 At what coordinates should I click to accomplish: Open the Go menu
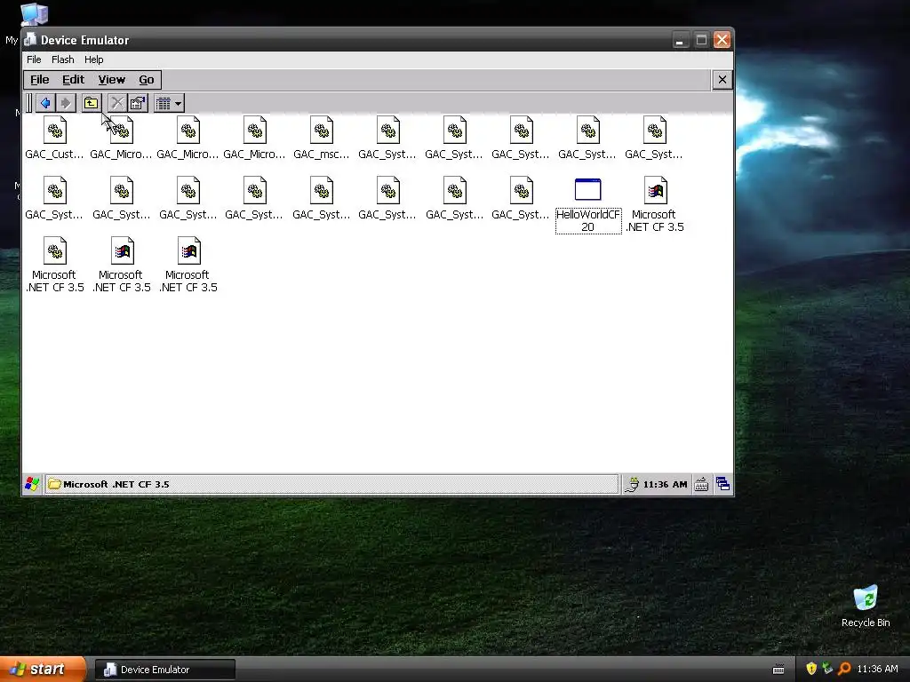147,79
